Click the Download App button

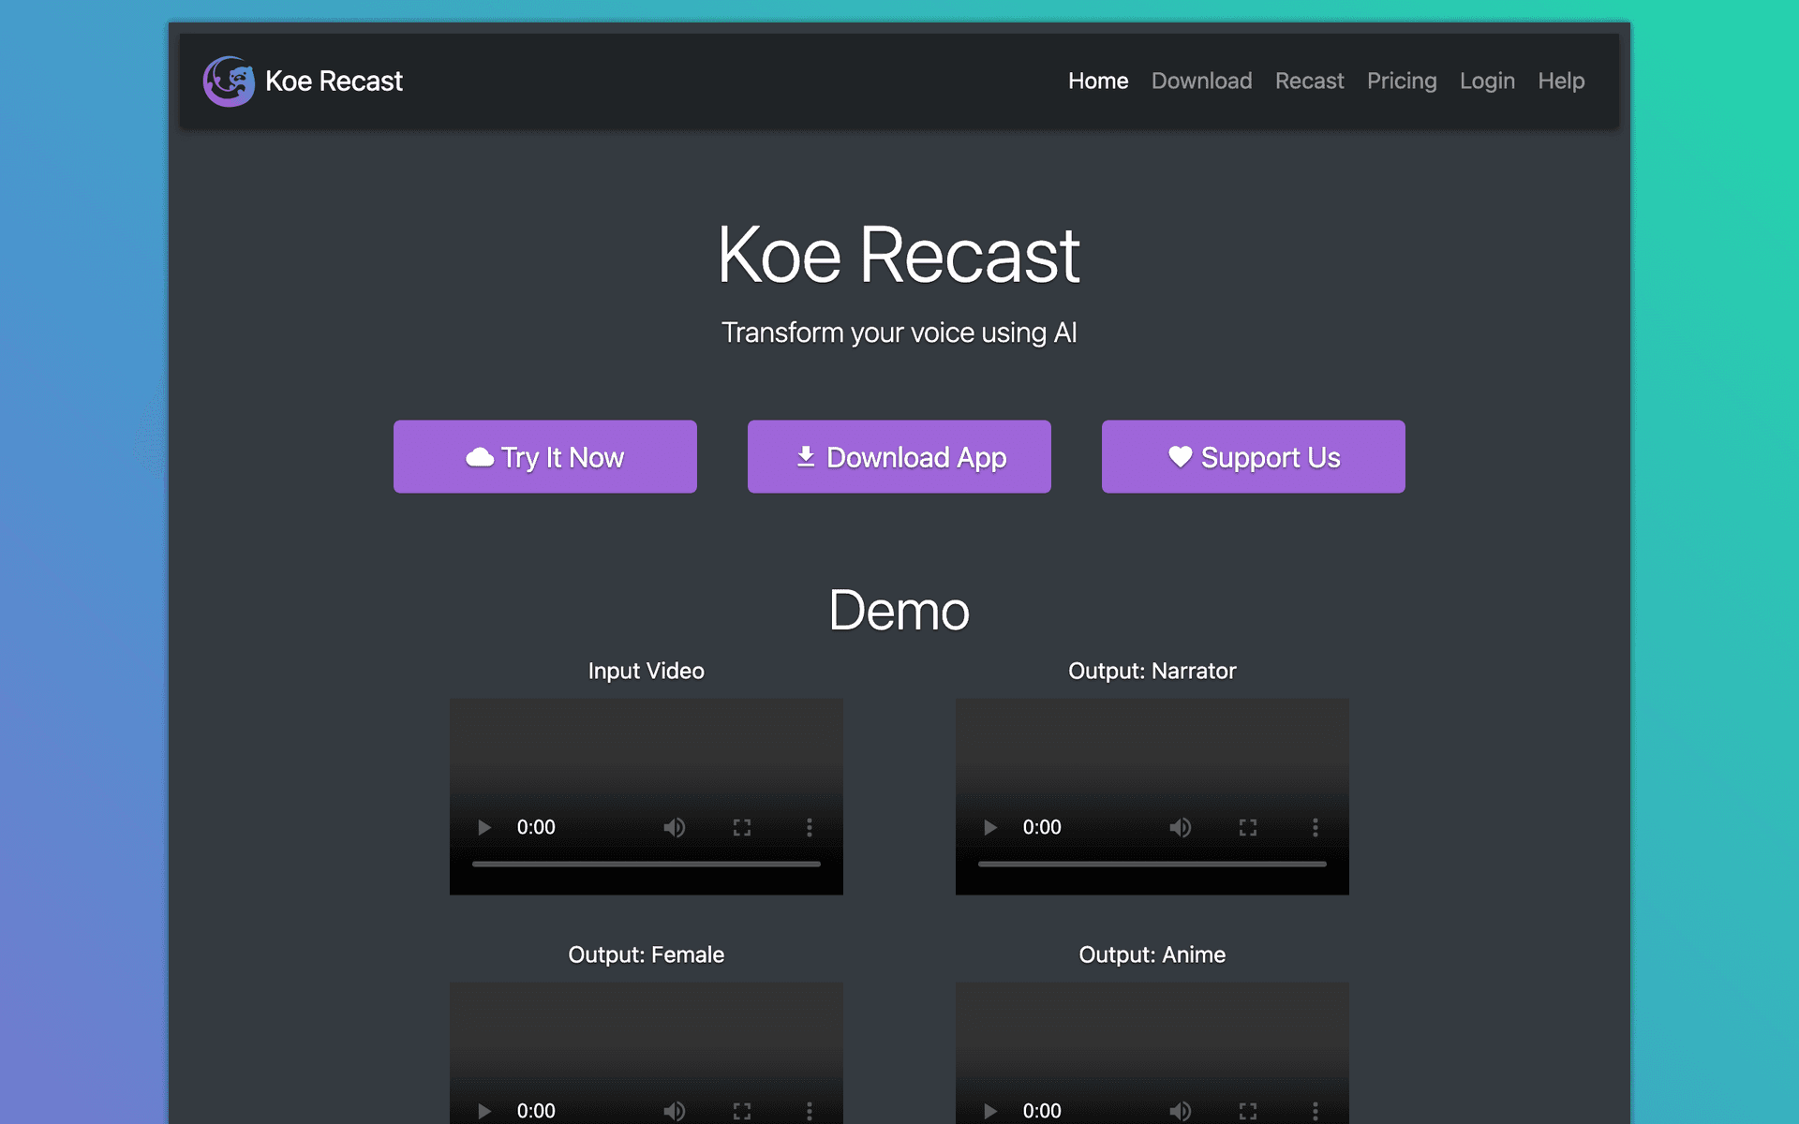pos(899,457)
